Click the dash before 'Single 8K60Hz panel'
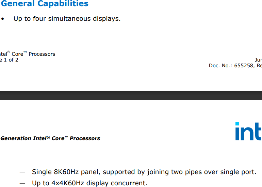Image resolution: width=262 pixels, height=187 pixels. point(22,172)
